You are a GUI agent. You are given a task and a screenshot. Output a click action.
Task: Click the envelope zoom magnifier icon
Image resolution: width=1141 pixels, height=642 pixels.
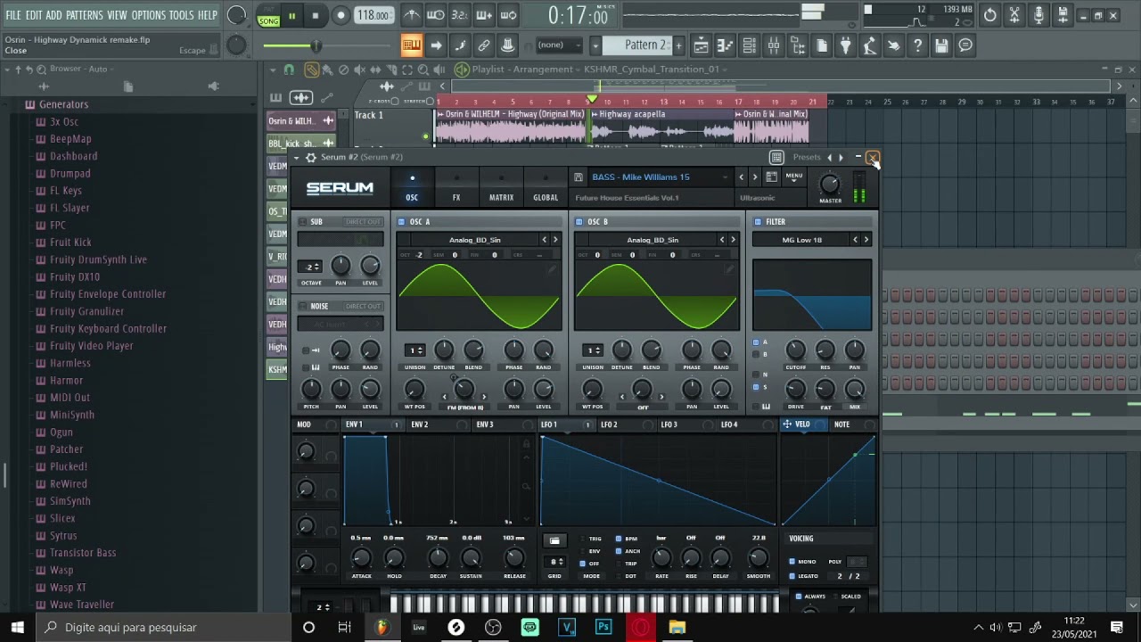coord(527,485)
